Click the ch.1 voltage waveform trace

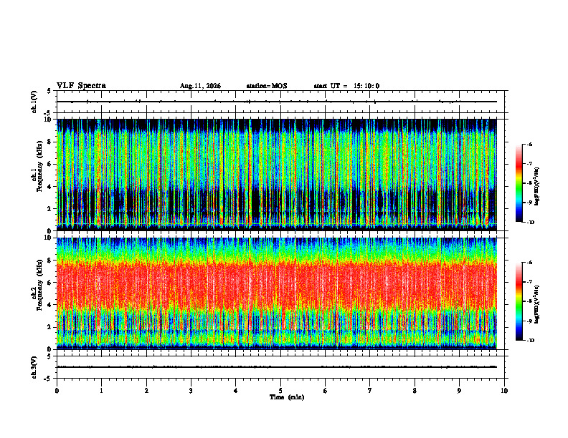click(x=277, y=102)
